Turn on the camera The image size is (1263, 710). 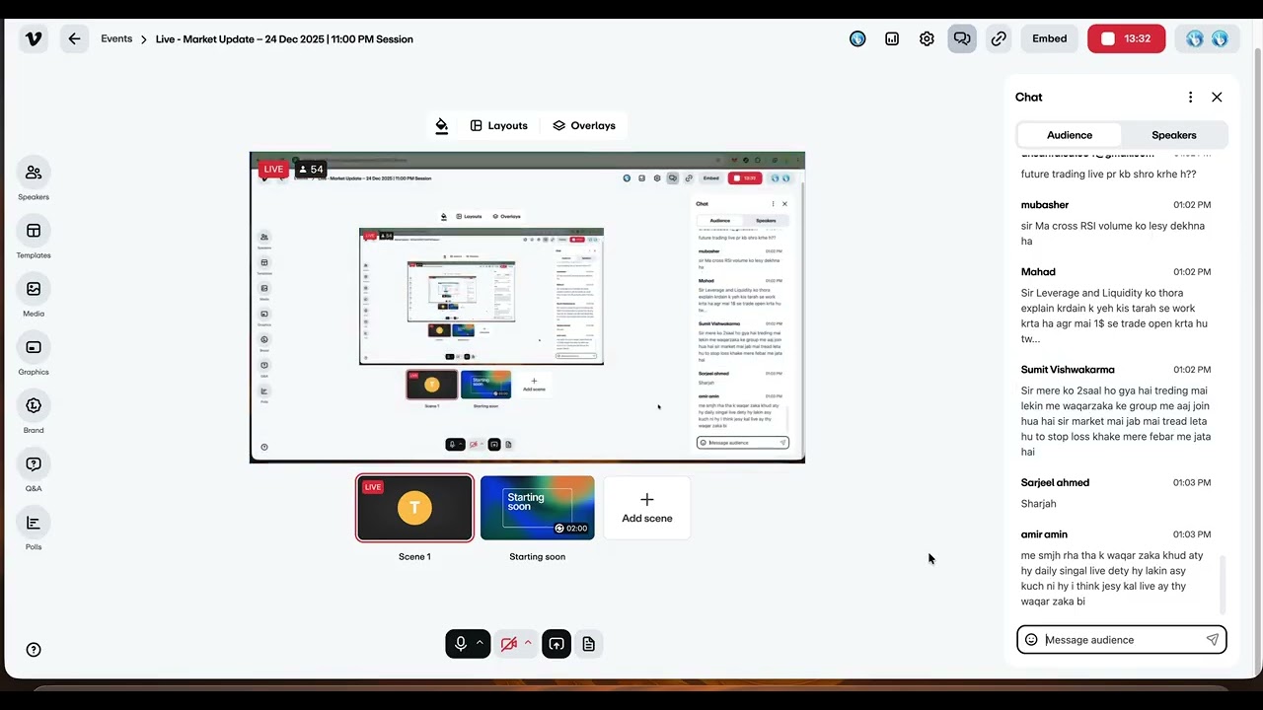pyautogui.click(x=508, y=644)
